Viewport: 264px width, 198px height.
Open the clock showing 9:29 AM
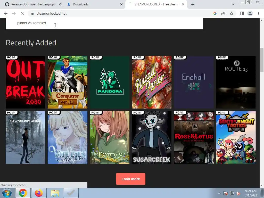251,193
